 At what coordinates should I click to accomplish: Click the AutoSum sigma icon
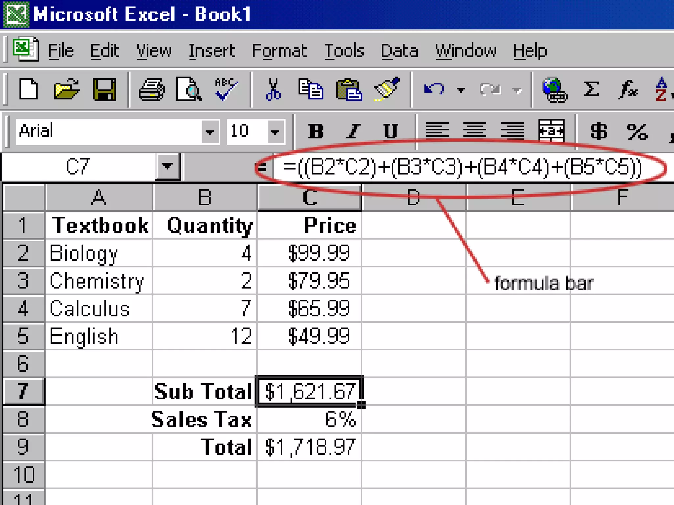pyautogui.click(x=591, y=89)
